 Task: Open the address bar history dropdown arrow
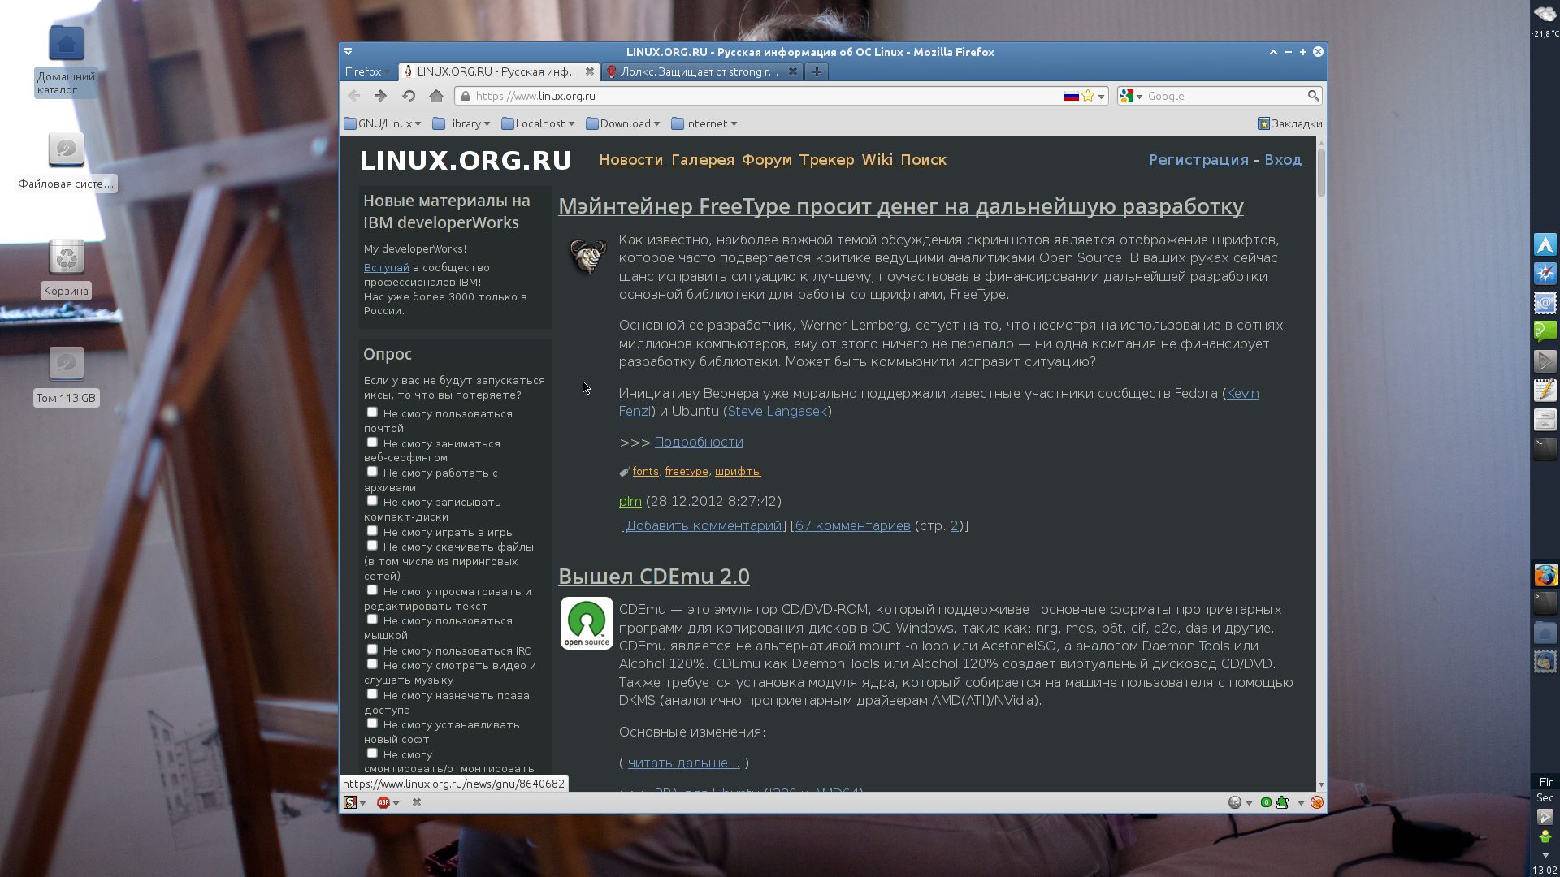click(1101, 97)
